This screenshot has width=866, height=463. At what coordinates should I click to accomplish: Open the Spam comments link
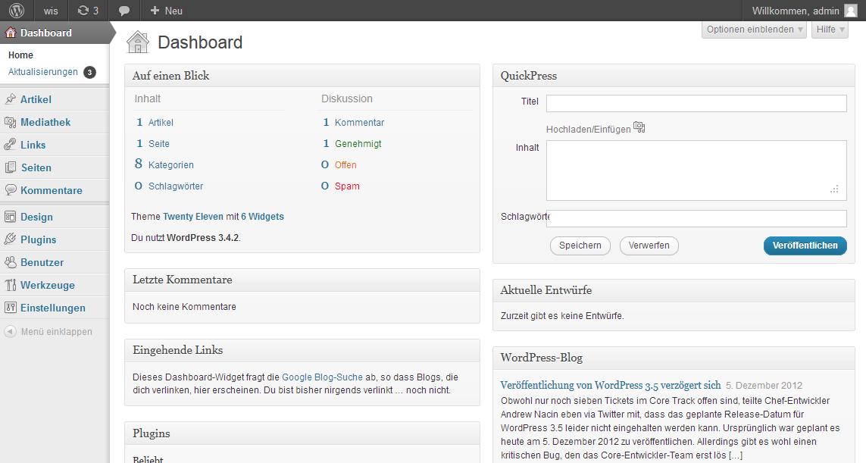(x=347, y=186)
